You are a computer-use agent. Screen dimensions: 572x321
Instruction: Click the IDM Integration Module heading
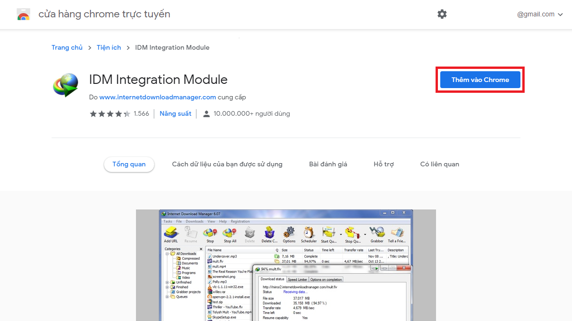[158, 80]
